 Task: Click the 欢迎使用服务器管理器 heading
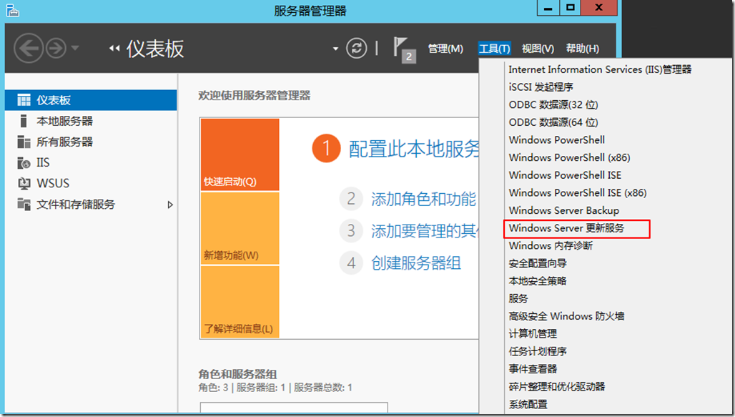(254, 96)
